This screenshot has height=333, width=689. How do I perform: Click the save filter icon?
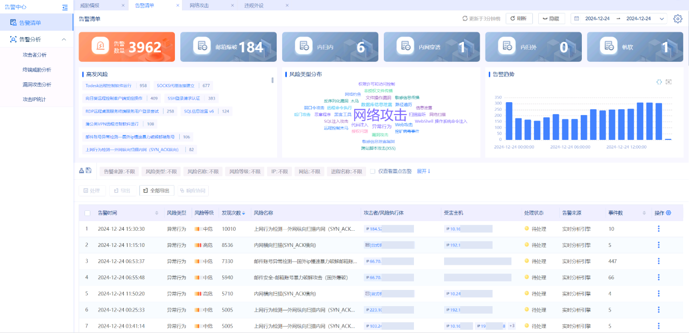coord(88,171)
